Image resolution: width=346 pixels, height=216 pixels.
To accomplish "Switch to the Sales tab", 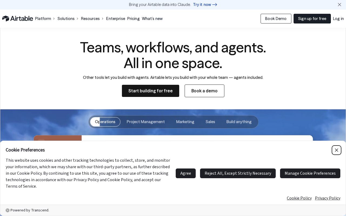I will (x=210, y=122).
